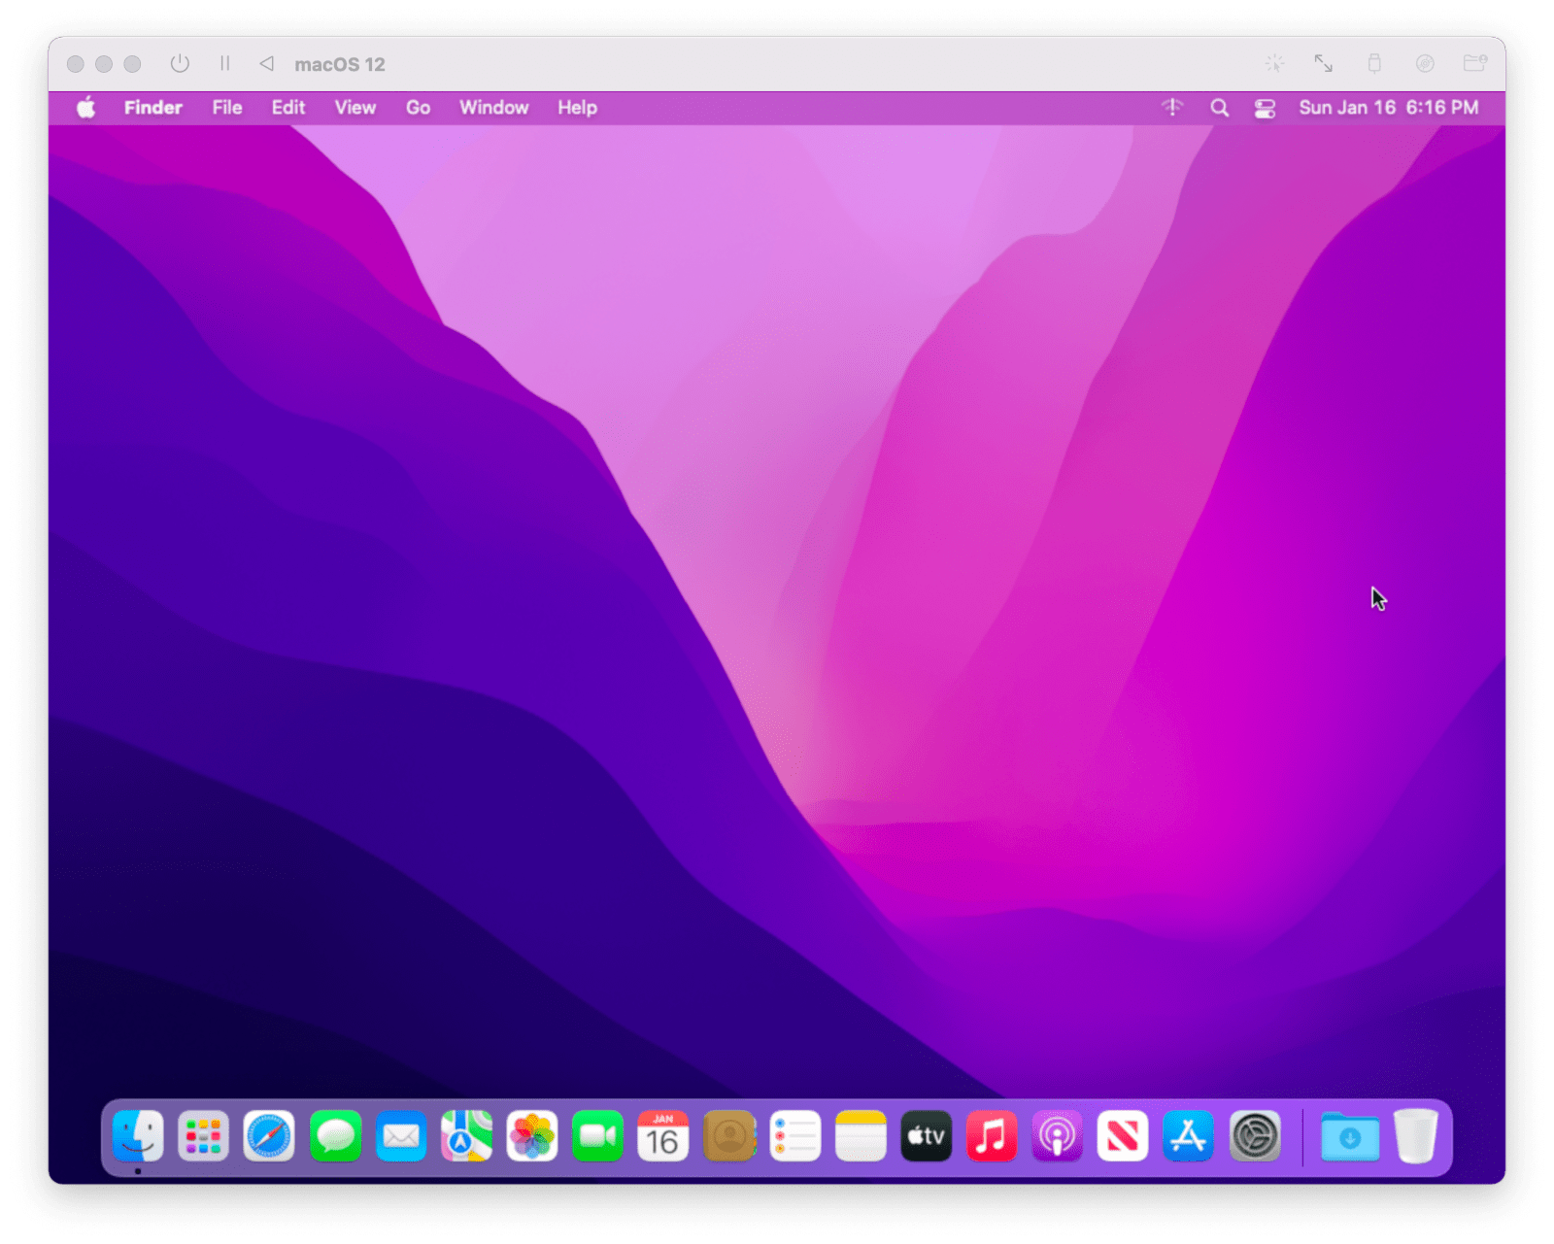This screenshot has width=1554, height=1244.
Task: Open Calendar showing Jan 16
Action: point(663,1136)
